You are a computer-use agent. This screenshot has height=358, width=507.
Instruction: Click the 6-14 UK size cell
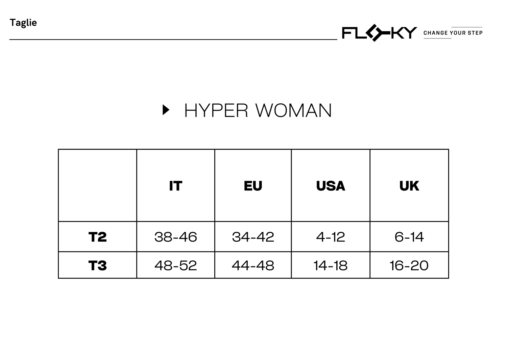click(409, 237)
